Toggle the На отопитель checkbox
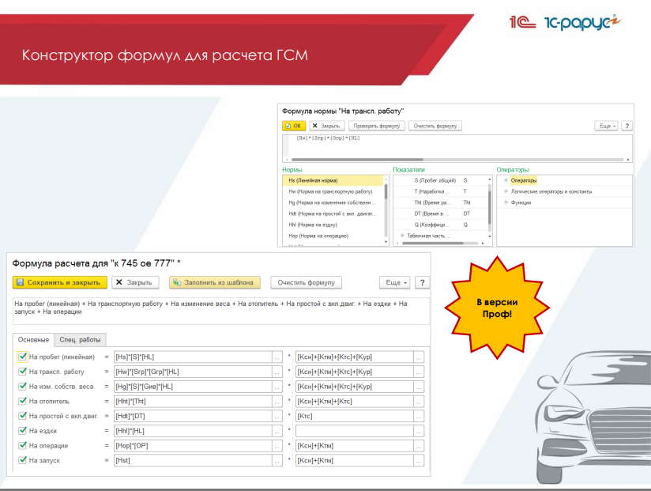This screenshot has width=651, height=491. point(22,401)
